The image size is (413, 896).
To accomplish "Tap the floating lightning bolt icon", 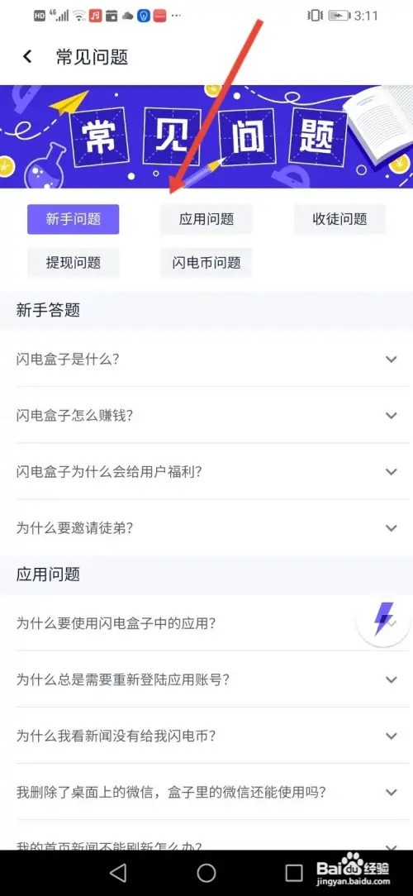I will [x=383, y=618].
